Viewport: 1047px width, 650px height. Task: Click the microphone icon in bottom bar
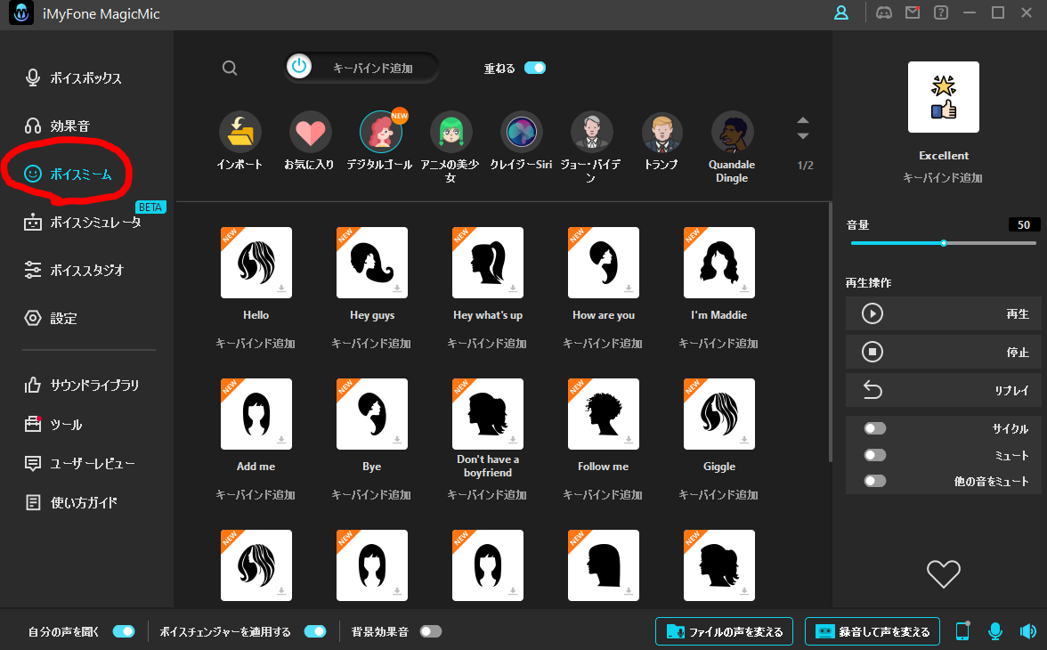(x=995, y=631)
